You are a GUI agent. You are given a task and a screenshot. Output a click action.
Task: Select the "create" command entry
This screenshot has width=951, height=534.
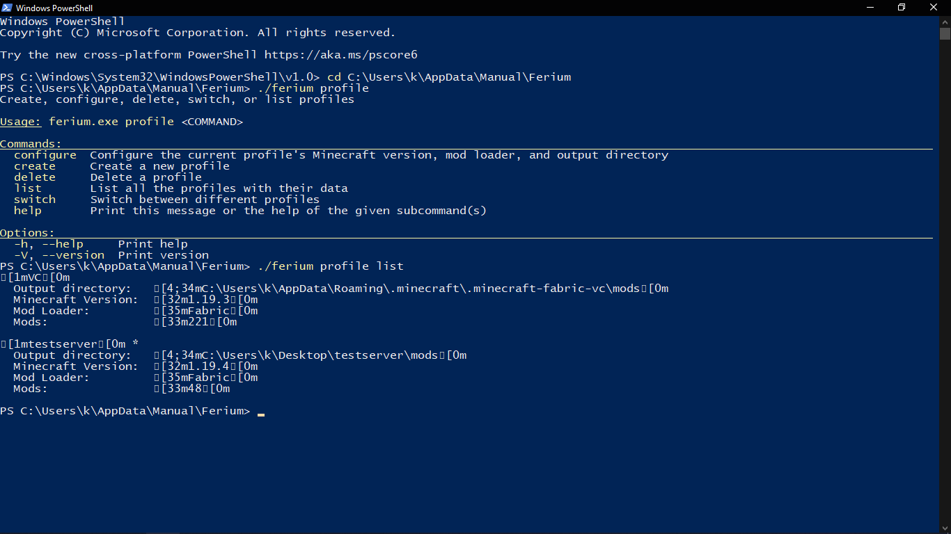pyautogui.click(x=34, y=165)
